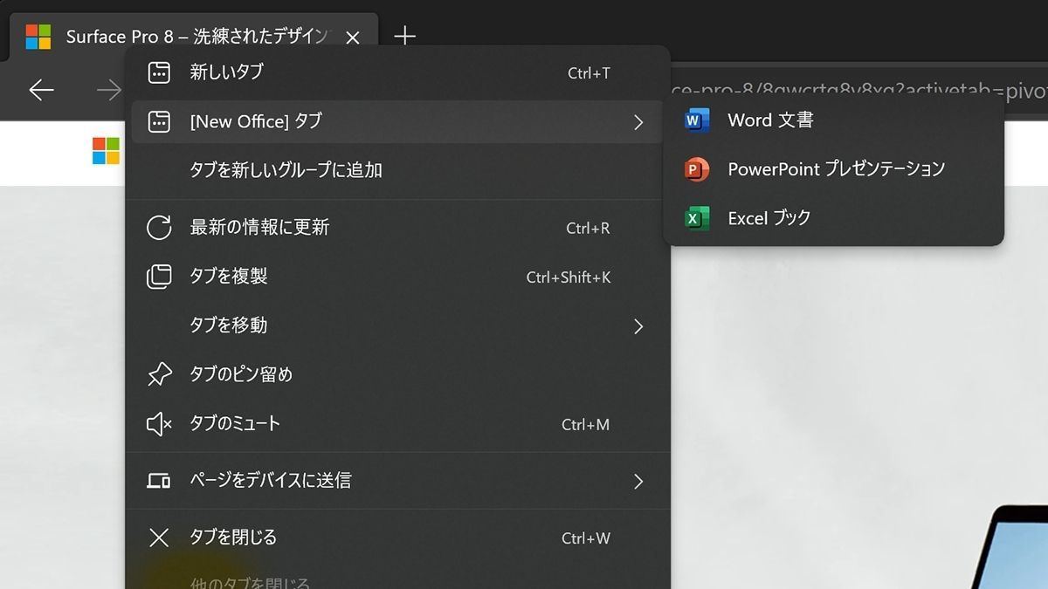Screen dimensions: 1048x589
Task: Create a Word 文書 from submenu
Action: click(x=834, y=120)
